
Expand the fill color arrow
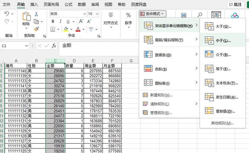(x=71, y=30)
